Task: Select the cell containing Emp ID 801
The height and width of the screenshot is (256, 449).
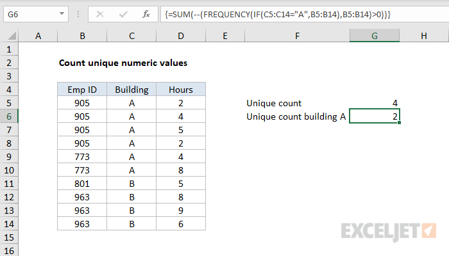Action: pyautogui.click(x=82, y=183)
